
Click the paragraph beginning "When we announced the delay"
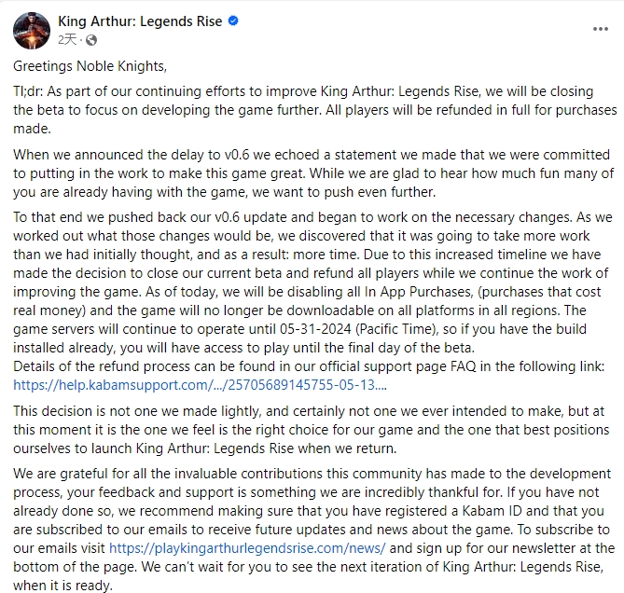coord(313,173)
